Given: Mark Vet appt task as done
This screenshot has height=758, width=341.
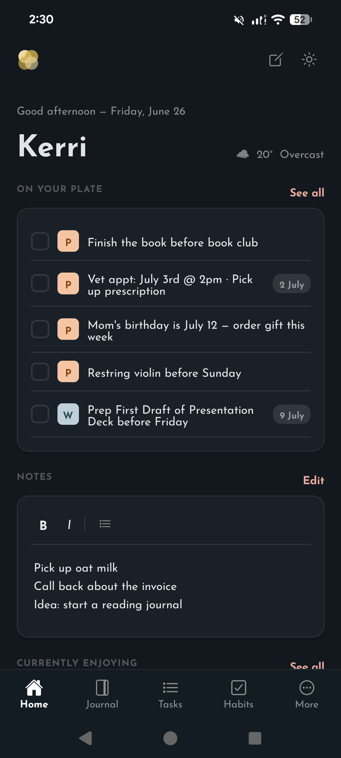Looking at the screenshot, I should pos(40,283).
